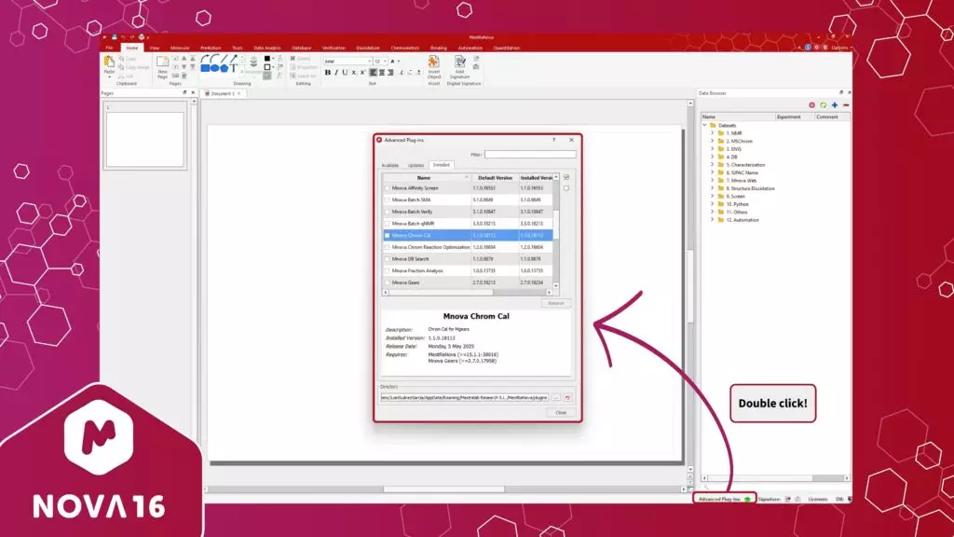The width and height of the screenshot is (954, 537).
Task: Click the Add Signature icon
Action: click(459, 63)
